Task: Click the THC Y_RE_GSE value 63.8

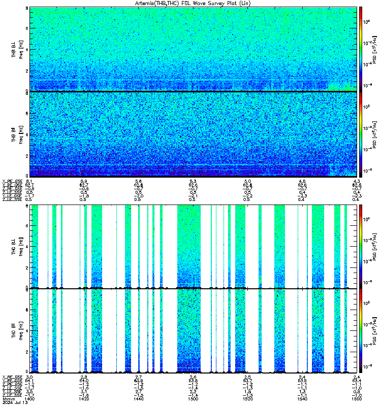Action: coord(193,381)
